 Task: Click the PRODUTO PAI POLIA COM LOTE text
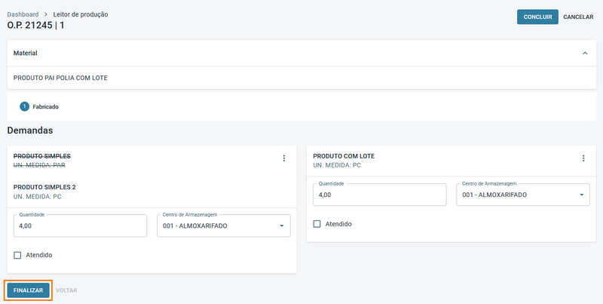(60, 78)
